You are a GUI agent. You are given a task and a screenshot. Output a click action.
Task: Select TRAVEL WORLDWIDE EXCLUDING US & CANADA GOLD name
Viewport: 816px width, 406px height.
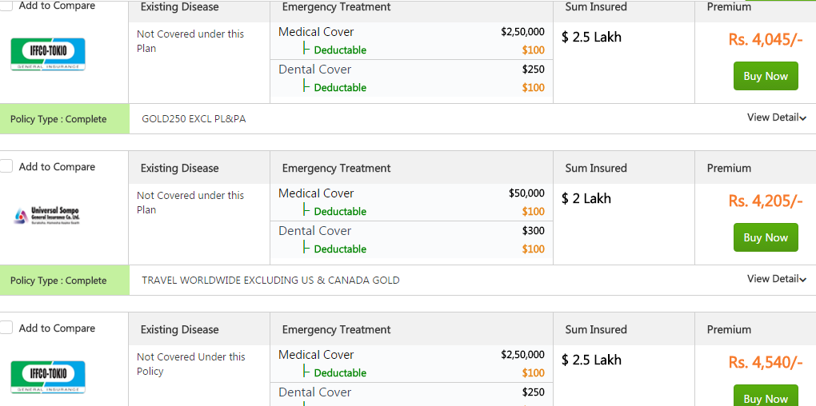tap(270, 281)
